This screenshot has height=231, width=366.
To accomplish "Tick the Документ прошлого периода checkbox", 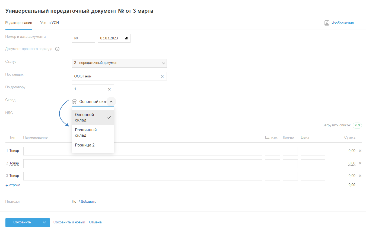I will pos(74,49).
